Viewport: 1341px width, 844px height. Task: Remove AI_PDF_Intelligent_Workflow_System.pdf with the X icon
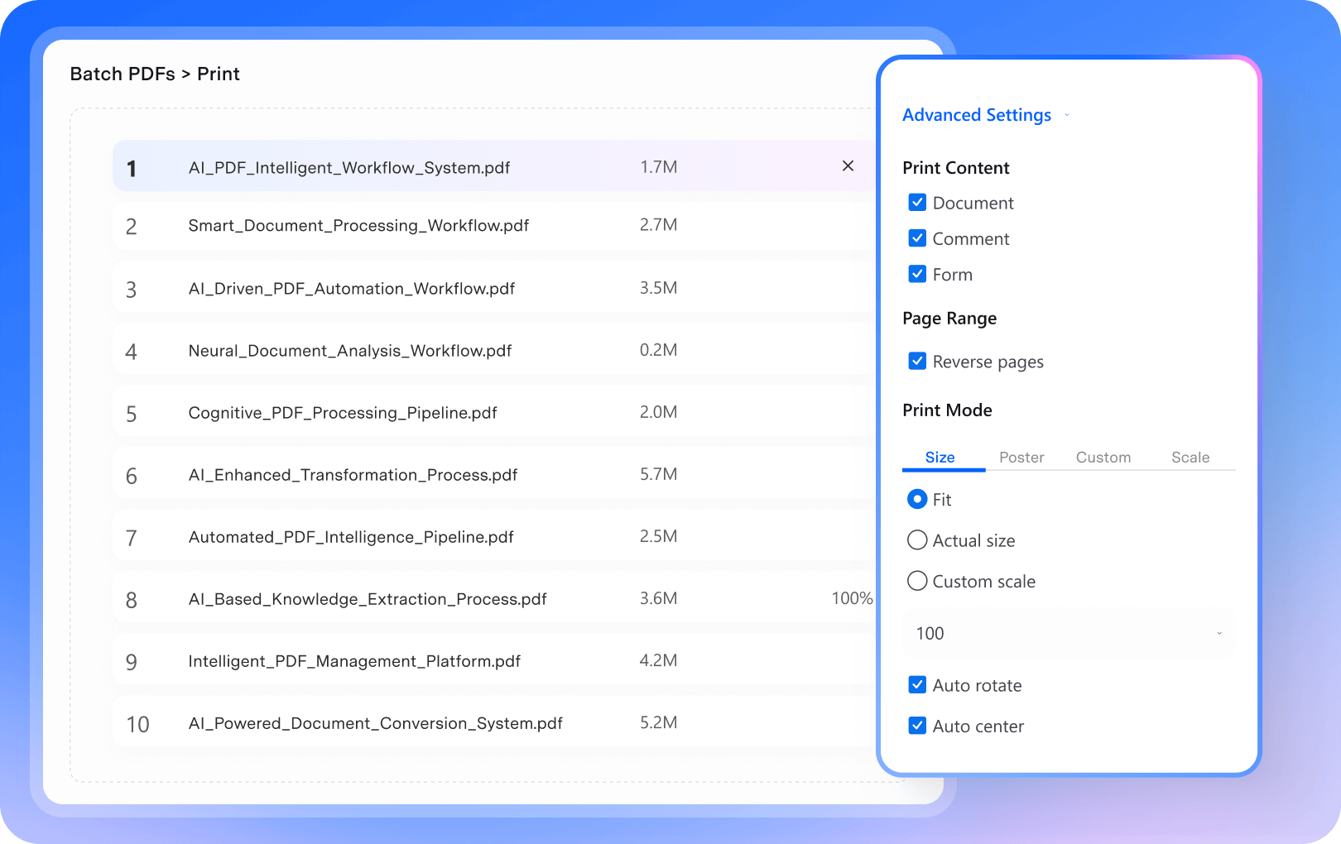tap(848, 165)
